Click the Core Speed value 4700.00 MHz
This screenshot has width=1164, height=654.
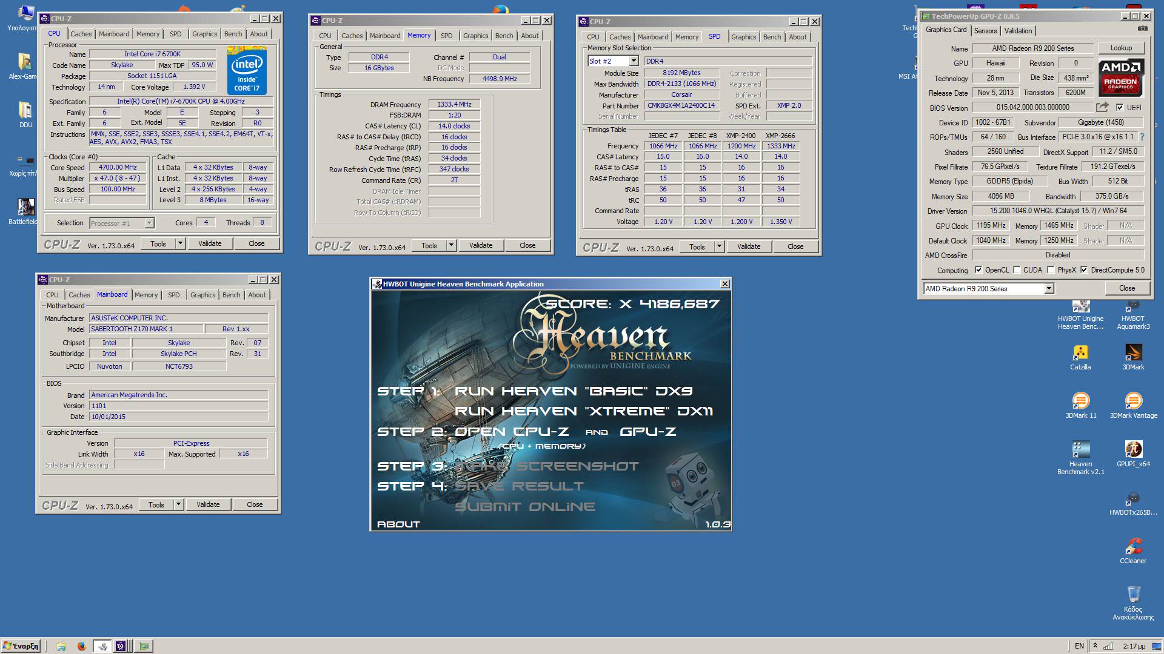click(118, 168)
